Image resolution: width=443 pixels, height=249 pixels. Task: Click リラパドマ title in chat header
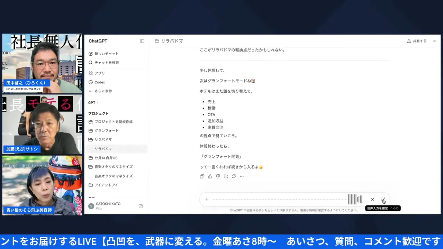click(172, 41)
